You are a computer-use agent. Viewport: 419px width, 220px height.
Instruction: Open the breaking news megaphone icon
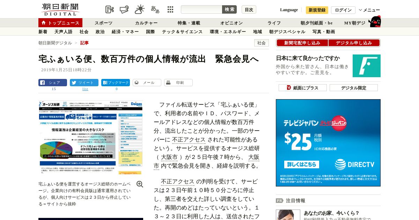(124, 9)
